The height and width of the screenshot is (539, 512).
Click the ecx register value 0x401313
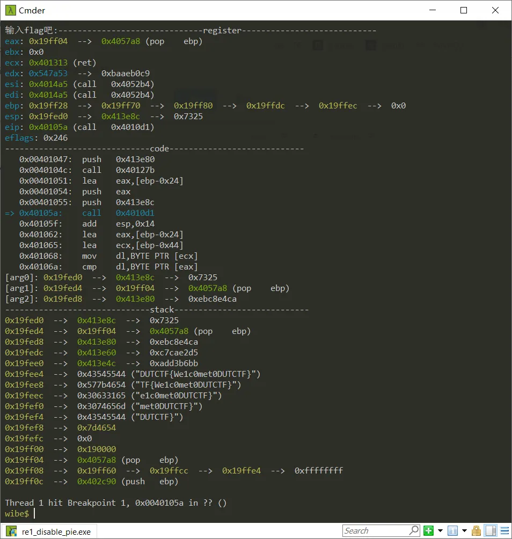[x=48, y=63]
